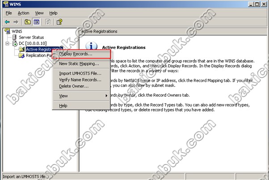Open the Action menu
The image size is (269, 180).
coord(24,13)
